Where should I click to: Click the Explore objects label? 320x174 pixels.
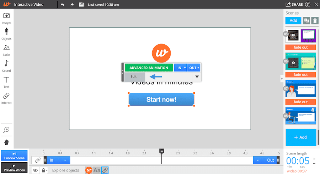pyautogui.click(x=65, y=170)
